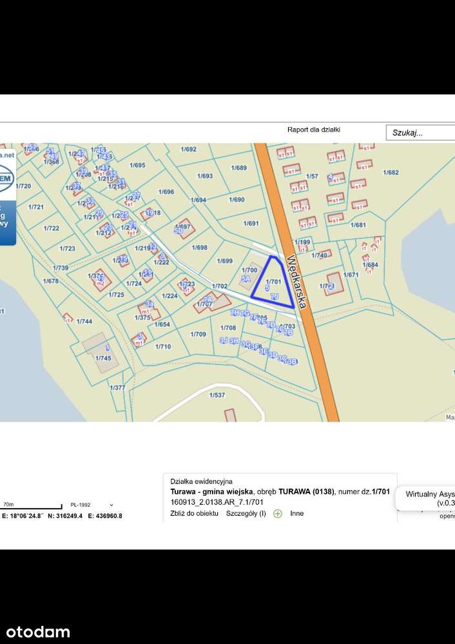Click parcel label 1/377
This screenshot has height=644, width=455.
[x=117, y=387]
